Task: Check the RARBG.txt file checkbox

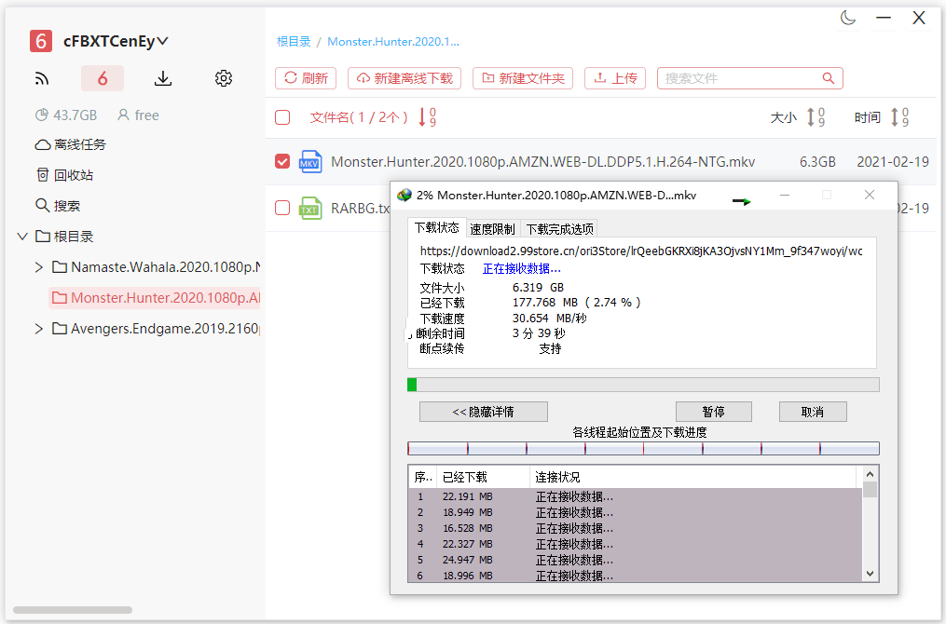Action: click(x=282, y=208)
